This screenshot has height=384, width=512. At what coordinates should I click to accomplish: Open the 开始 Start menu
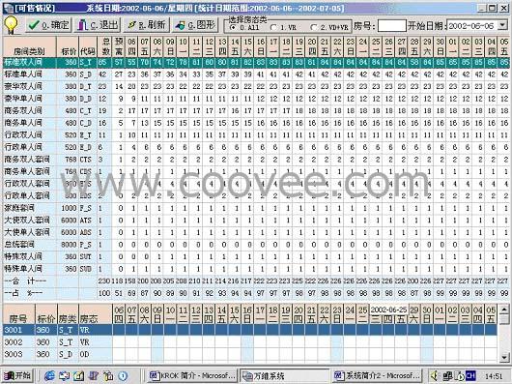click(x=17, y=375)
